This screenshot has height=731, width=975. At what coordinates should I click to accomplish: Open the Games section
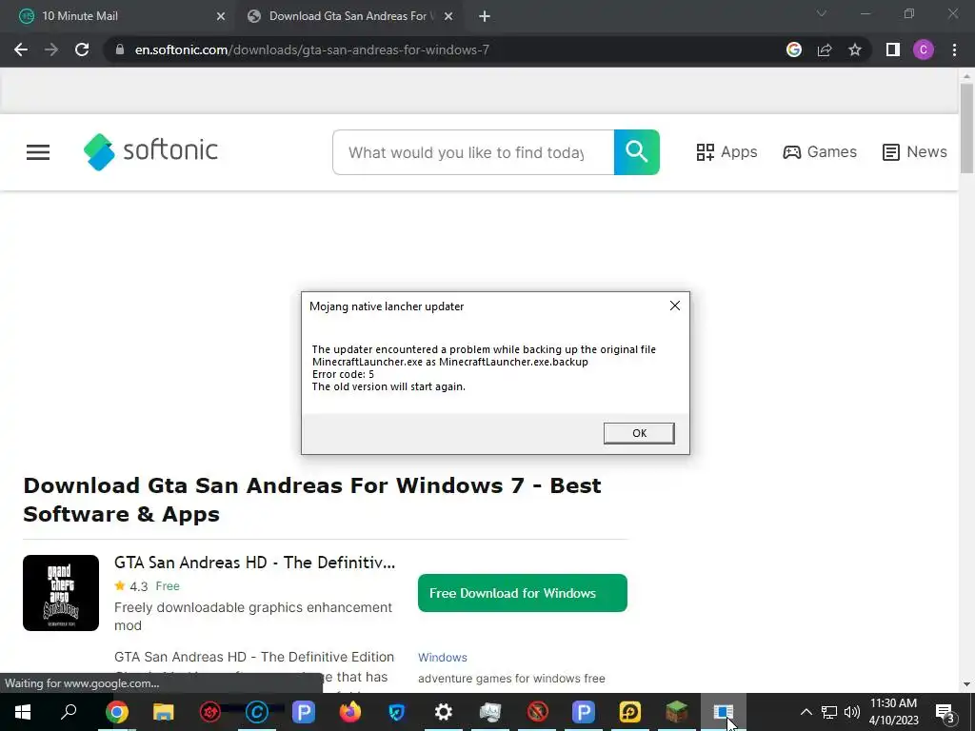[x=820, y=152]
